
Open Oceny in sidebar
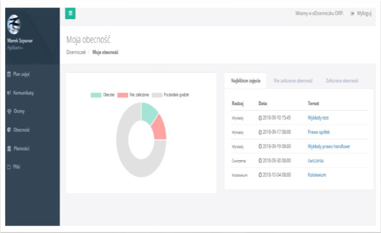(x=19, y=111)
